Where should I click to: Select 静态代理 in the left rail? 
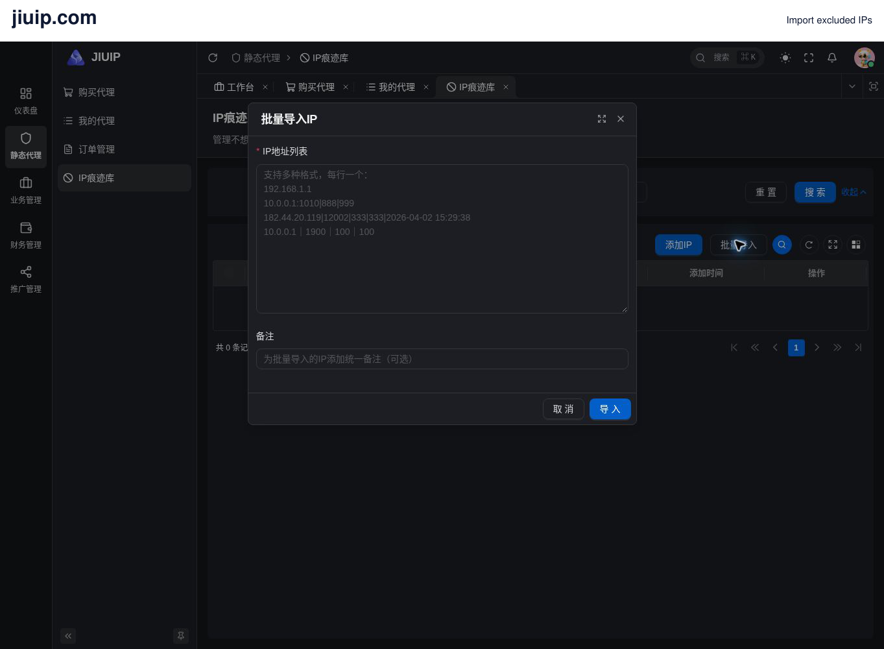(26, 146)
